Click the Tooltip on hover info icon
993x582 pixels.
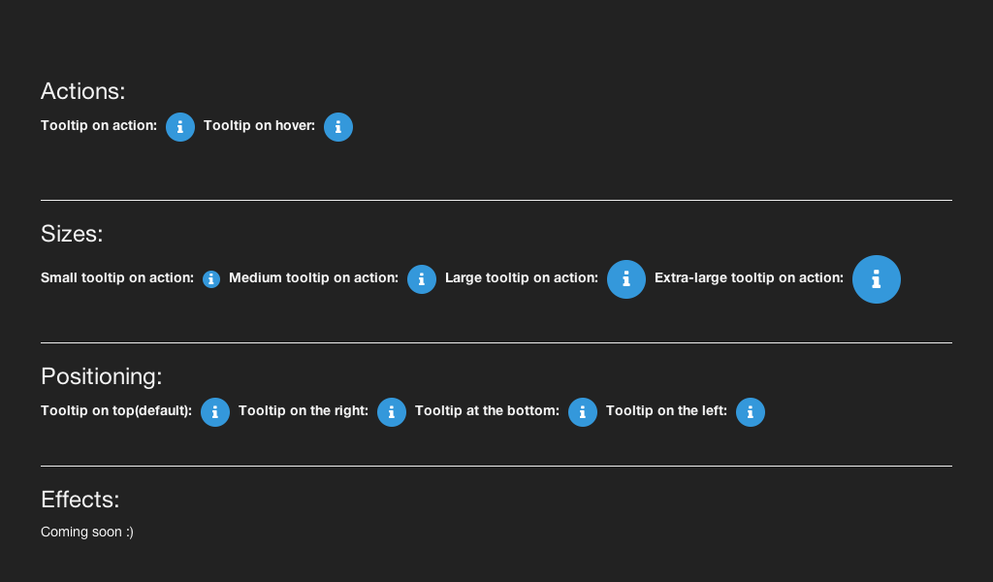(x=337, y=126)
